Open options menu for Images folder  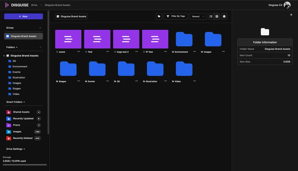[x=223, y=52]
